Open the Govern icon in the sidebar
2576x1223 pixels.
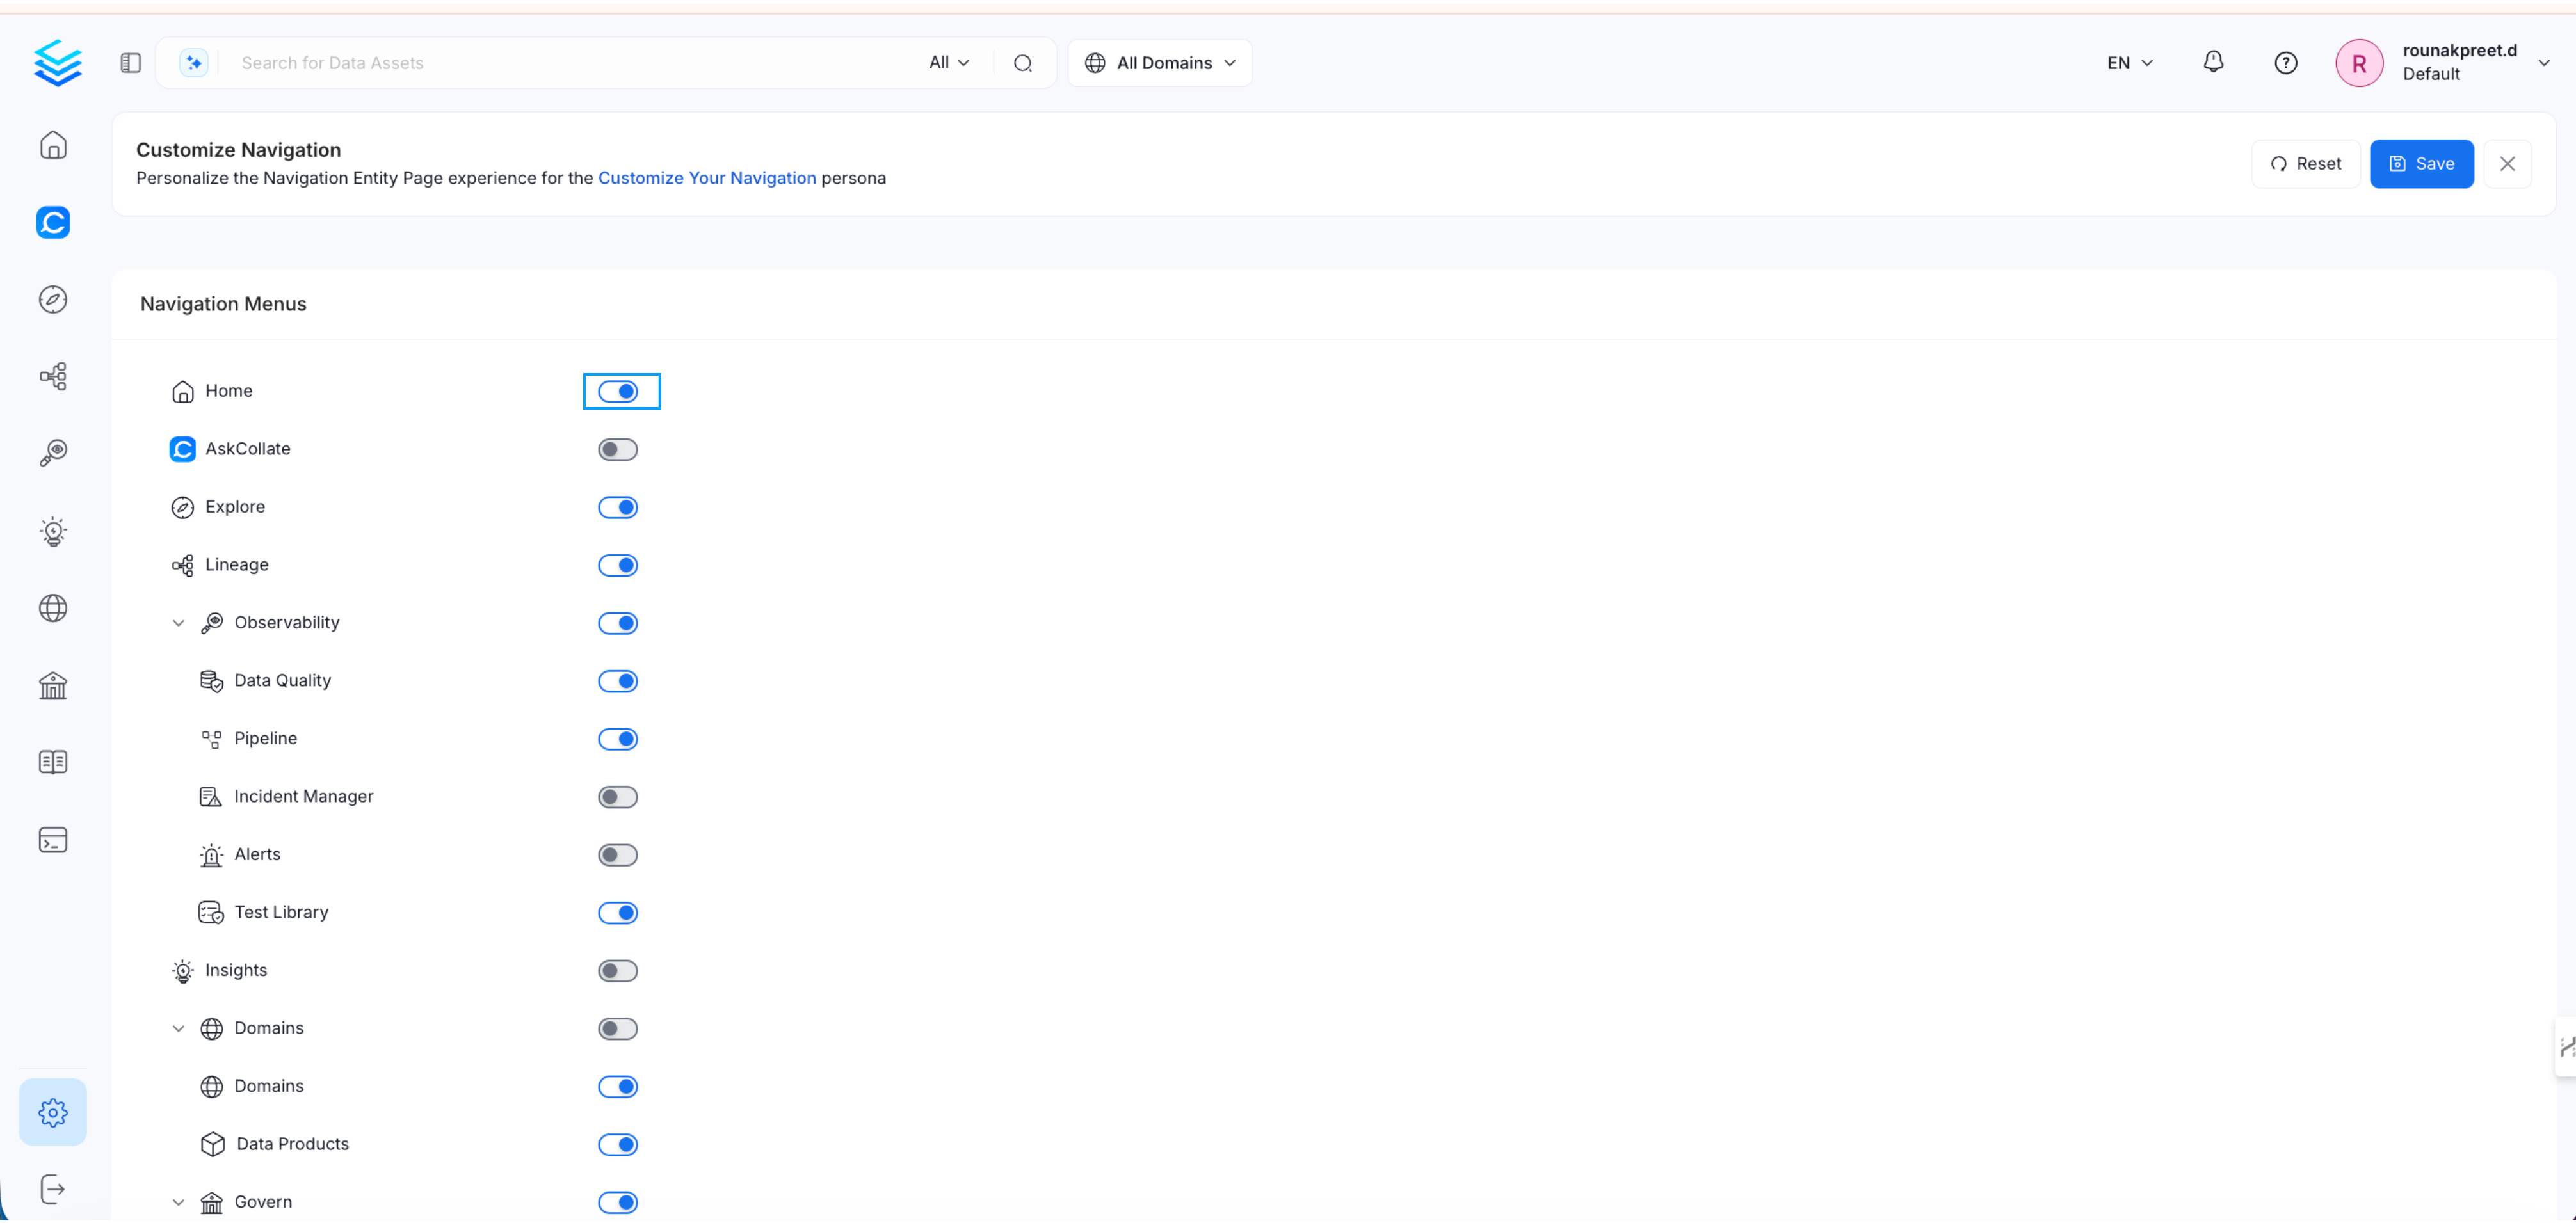tap(53, 685)
